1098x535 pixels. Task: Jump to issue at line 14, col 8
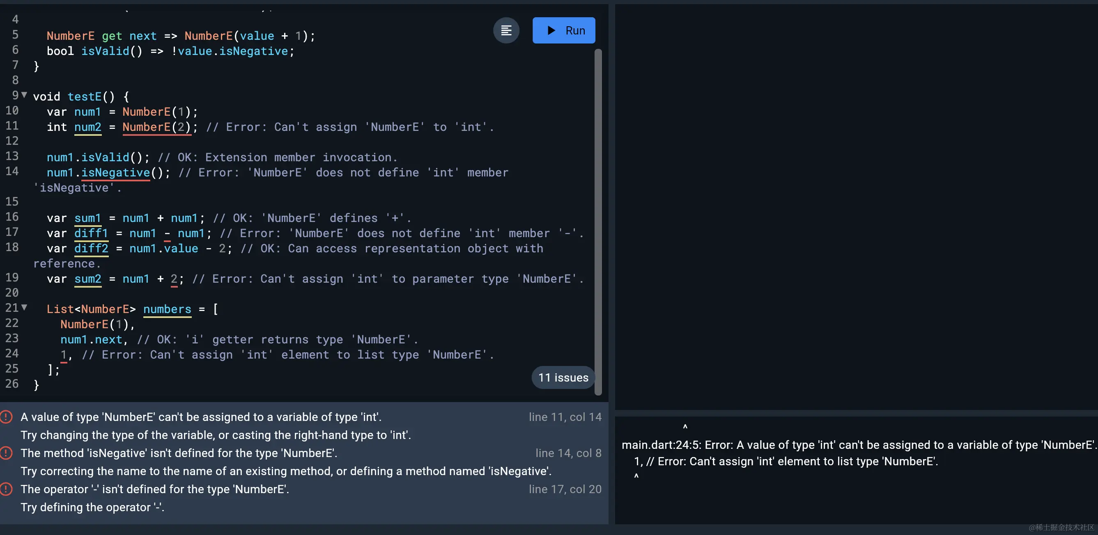click(x=568, y=453)
